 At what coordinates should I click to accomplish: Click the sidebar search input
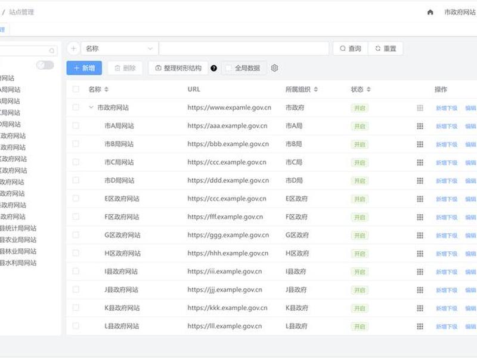pos(27,51)
